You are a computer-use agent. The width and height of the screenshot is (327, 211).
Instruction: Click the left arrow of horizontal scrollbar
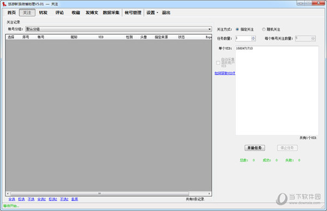(x=8, y=194)
